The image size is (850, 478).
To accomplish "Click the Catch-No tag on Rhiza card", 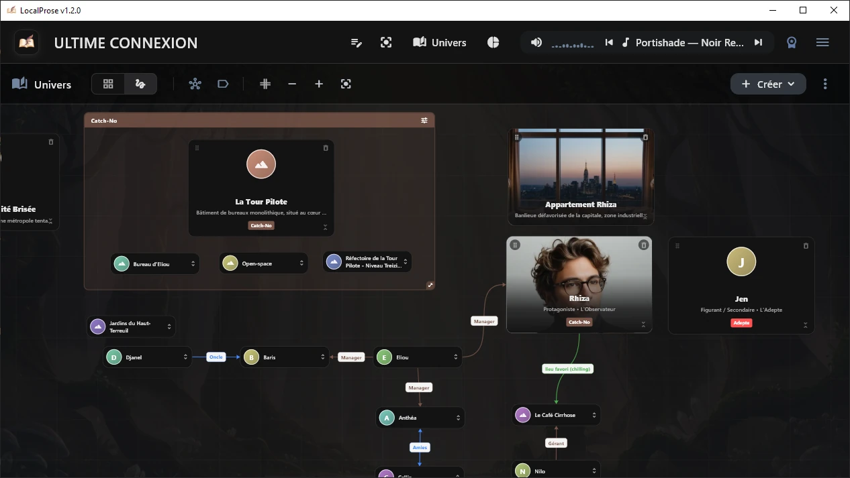I will [579, 322].
